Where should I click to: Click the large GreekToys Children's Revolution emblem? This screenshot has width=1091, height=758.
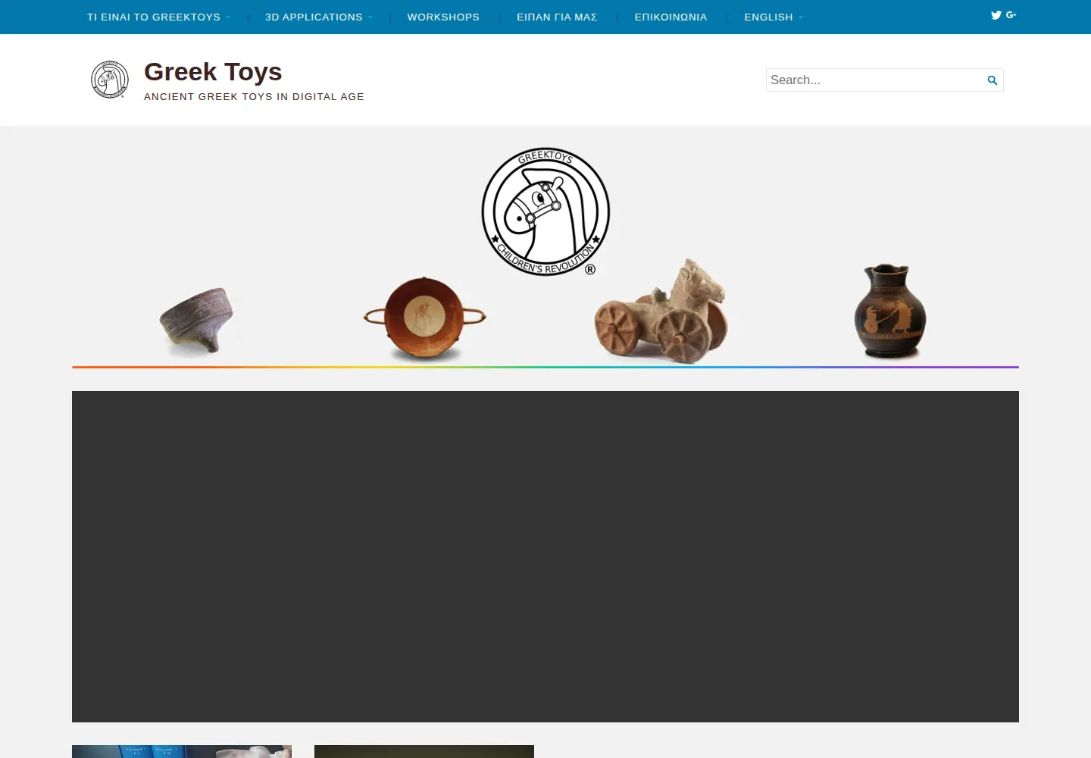tap(545, 211)
